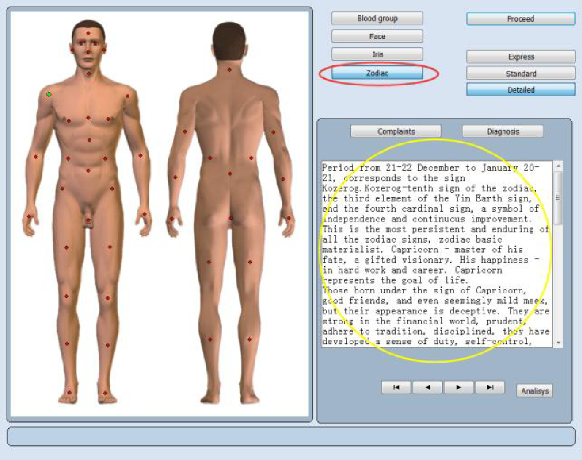Click the text box scrollbar thumb
This screenshot has width=582, height=460.
coord(558,198)
